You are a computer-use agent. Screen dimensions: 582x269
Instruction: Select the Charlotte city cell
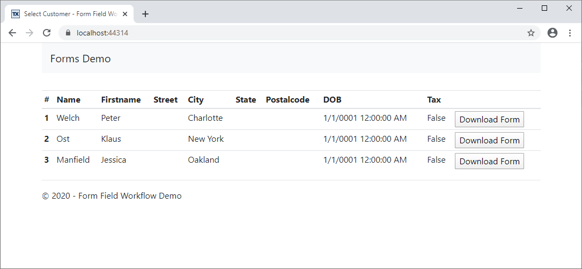click(x=205, y=118)
